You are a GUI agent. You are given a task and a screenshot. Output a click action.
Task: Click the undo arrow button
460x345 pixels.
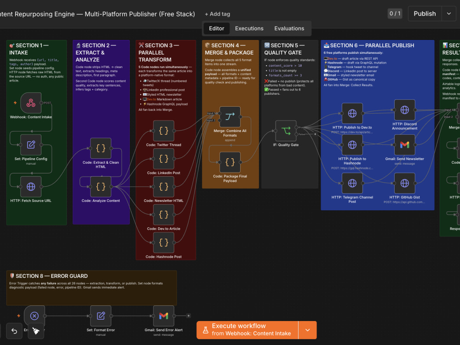[x=14, y=331]
